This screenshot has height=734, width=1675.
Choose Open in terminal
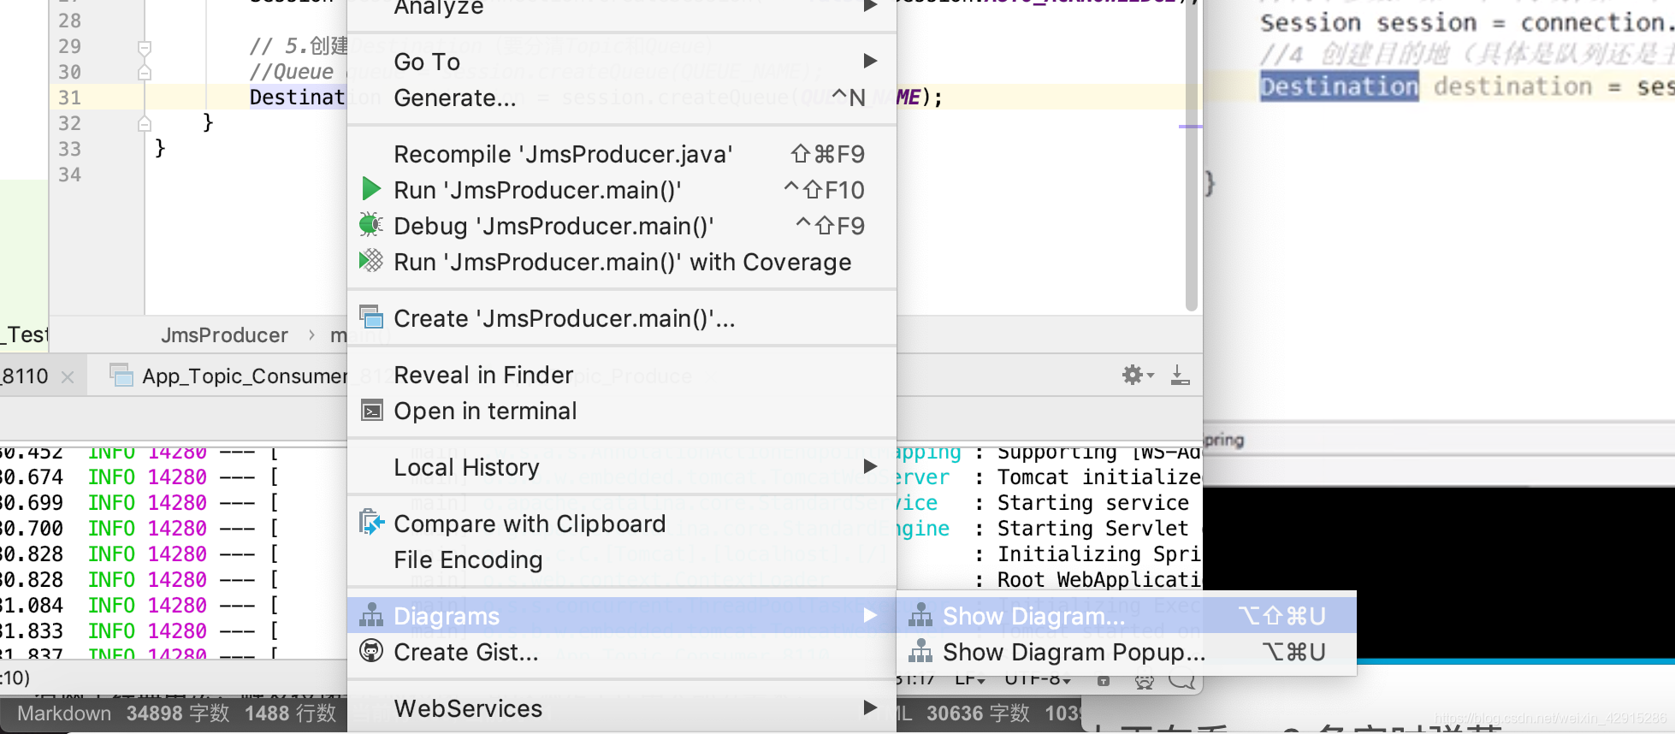pos(622,411)
